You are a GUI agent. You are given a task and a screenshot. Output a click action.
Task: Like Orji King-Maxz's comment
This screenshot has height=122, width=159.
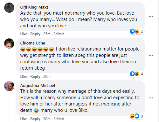pos(24,34)
